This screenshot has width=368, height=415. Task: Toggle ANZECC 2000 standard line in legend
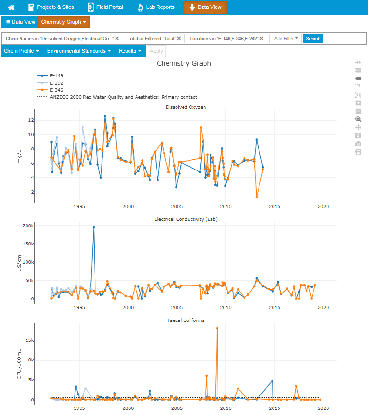tap(116, 97)
